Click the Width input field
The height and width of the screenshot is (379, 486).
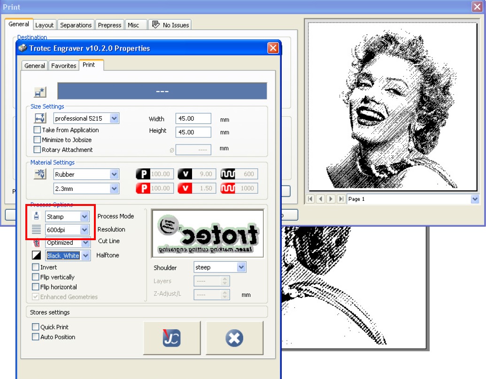click(x=193, y=119)
